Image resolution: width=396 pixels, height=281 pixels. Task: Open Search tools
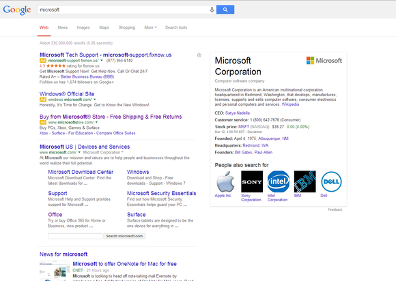click(x=176, y=27)
